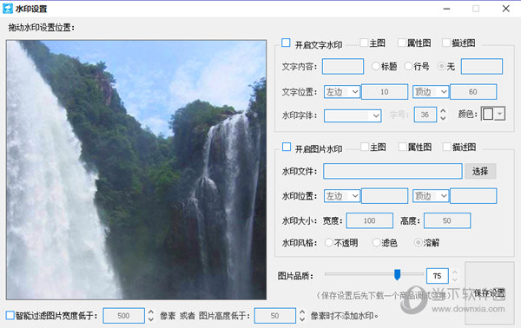Screen dimensions: 521x328
Task: Click the waterfall preview image
Action: tap(136, 170)
